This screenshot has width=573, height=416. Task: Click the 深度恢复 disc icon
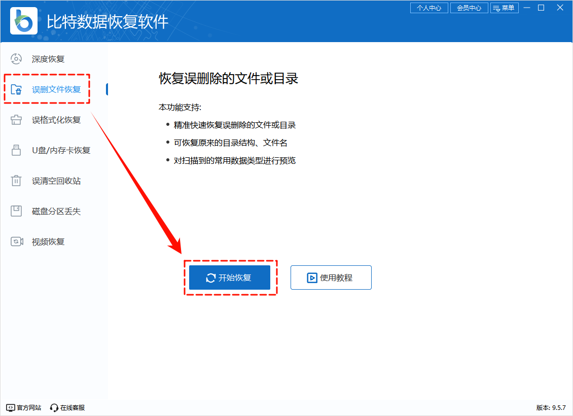pos(16,59)
